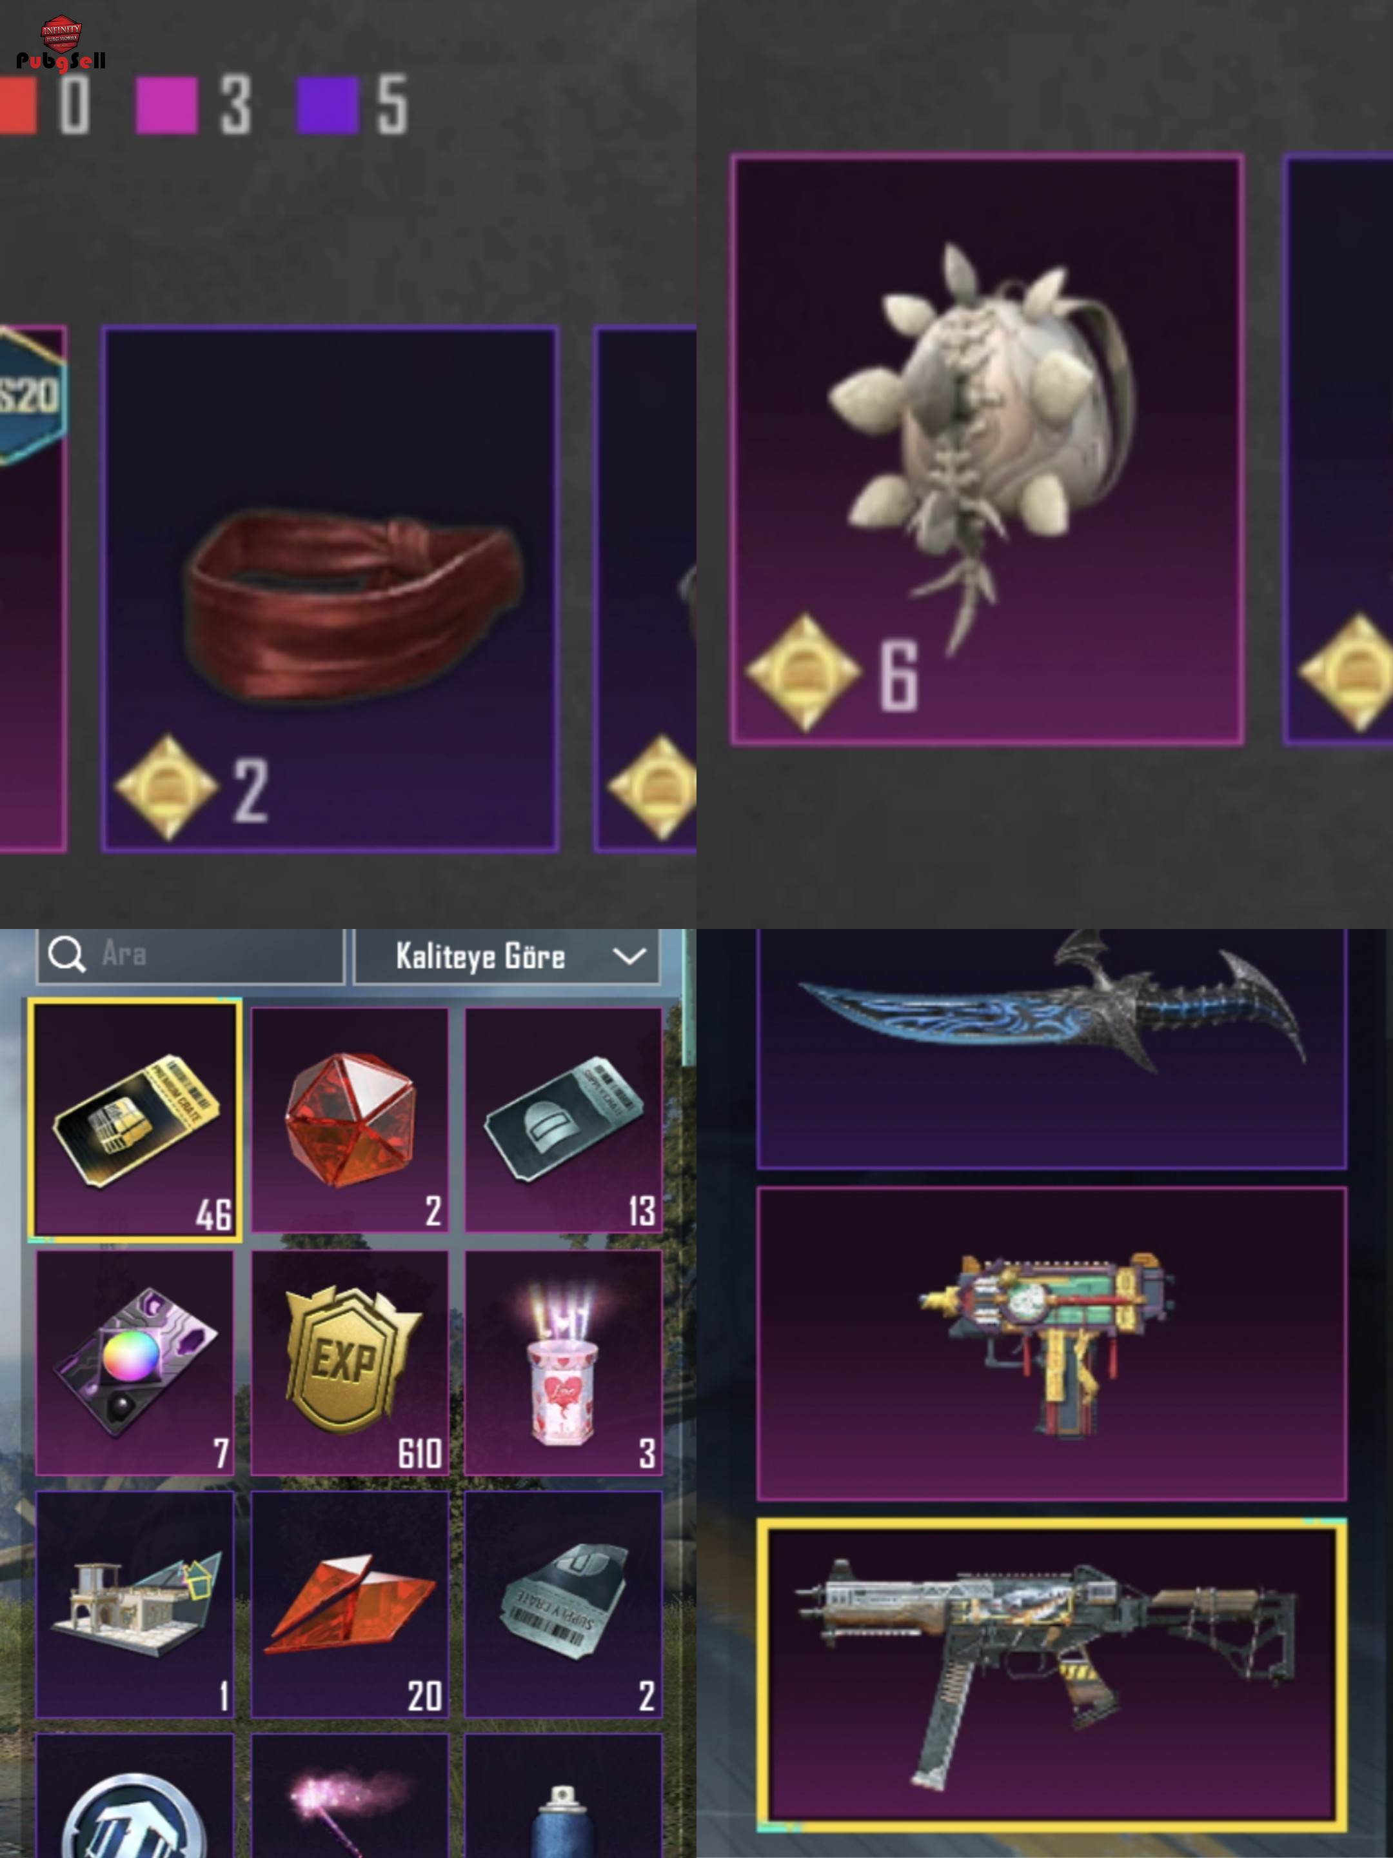
Task: Open the Supply Crate coupon showing 13
Action: click(564, 1120)
